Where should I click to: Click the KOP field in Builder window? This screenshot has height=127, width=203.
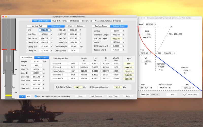pos(149,24)
